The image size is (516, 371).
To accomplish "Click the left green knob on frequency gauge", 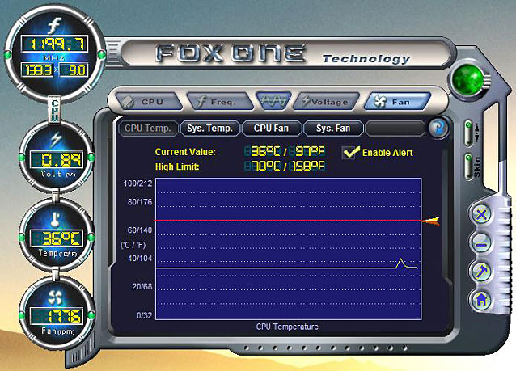I will (x=7, y=55).
